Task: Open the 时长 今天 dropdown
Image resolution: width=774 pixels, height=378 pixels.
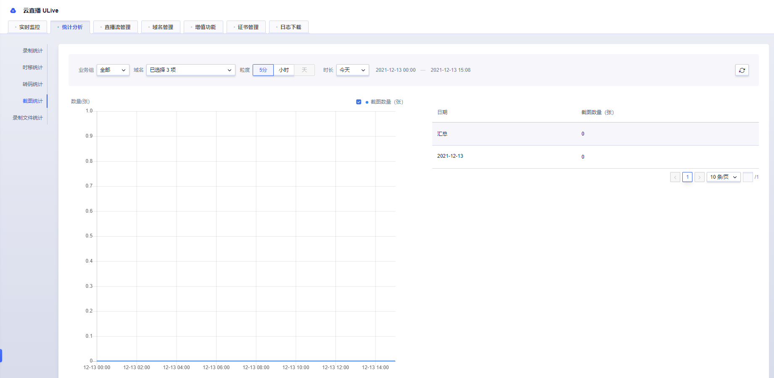Action: tap(353, 70)
